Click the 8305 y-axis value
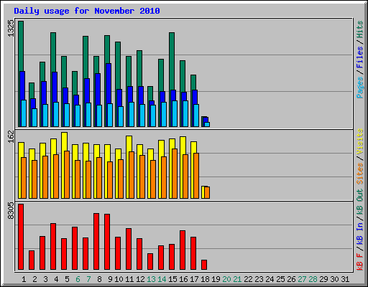The image size is (368, 287). click(x=11, y=211)
